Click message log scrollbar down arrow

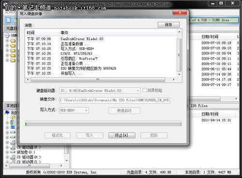pyautogui.click(x=179, y=74)
